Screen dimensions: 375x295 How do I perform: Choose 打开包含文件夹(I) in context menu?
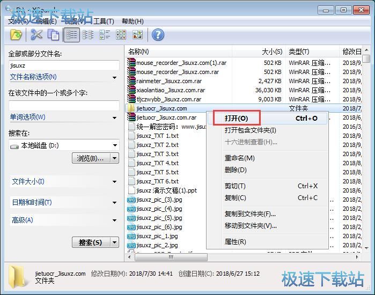(267, 130)
